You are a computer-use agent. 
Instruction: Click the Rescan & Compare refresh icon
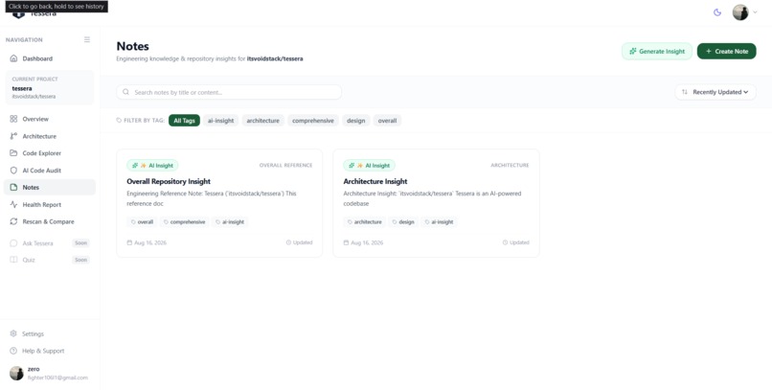click(x=13, y=221)
